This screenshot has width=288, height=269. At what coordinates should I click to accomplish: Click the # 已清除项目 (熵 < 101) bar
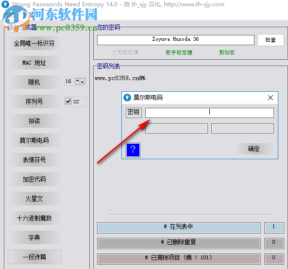(179, 259)
